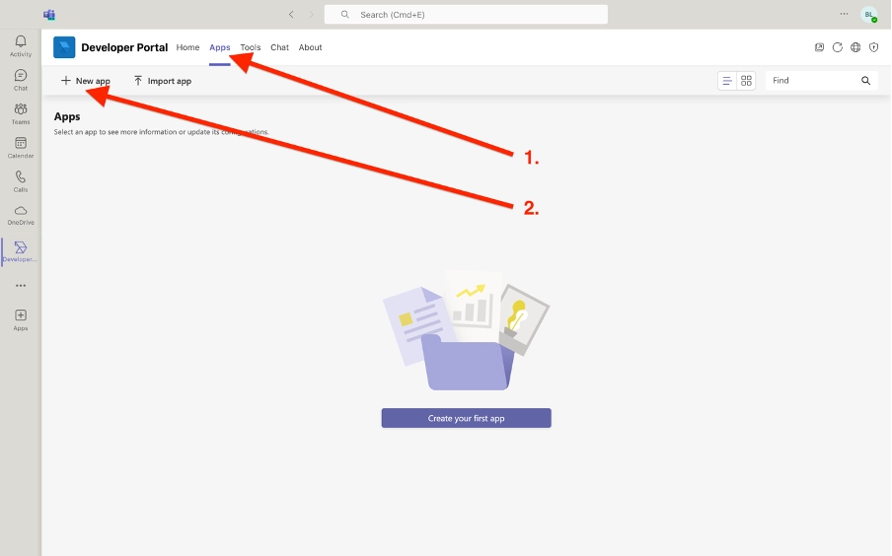Open the BL profile avatar

point(869,15)
